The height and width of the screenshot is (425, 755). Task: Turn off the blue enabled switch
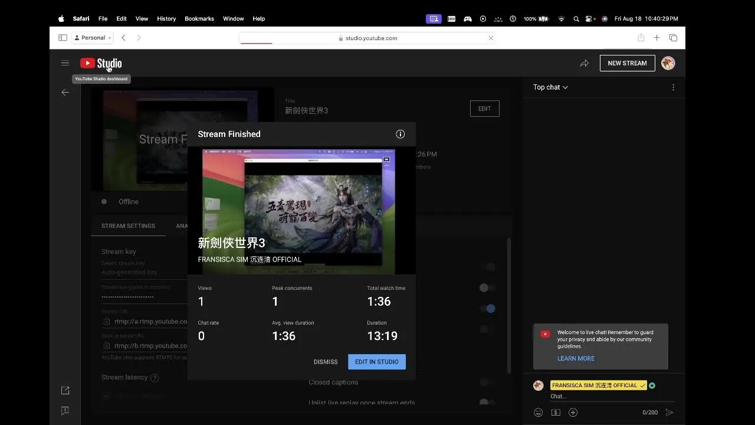tap(487, 309)
